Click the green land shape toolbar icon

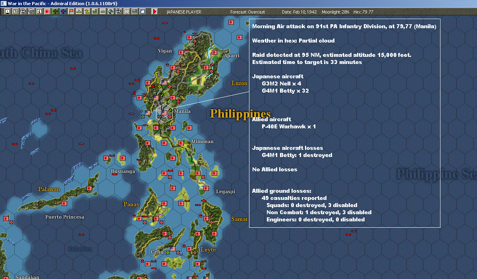[x=95, y=12]
